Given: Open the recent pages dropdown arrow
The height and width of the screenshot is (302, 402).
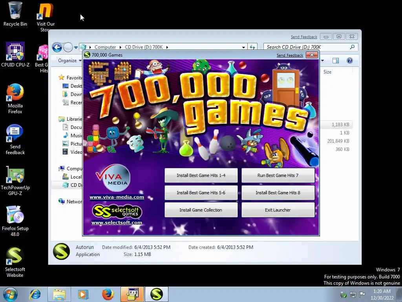Looking at the screenshot, I should (76, 47).
